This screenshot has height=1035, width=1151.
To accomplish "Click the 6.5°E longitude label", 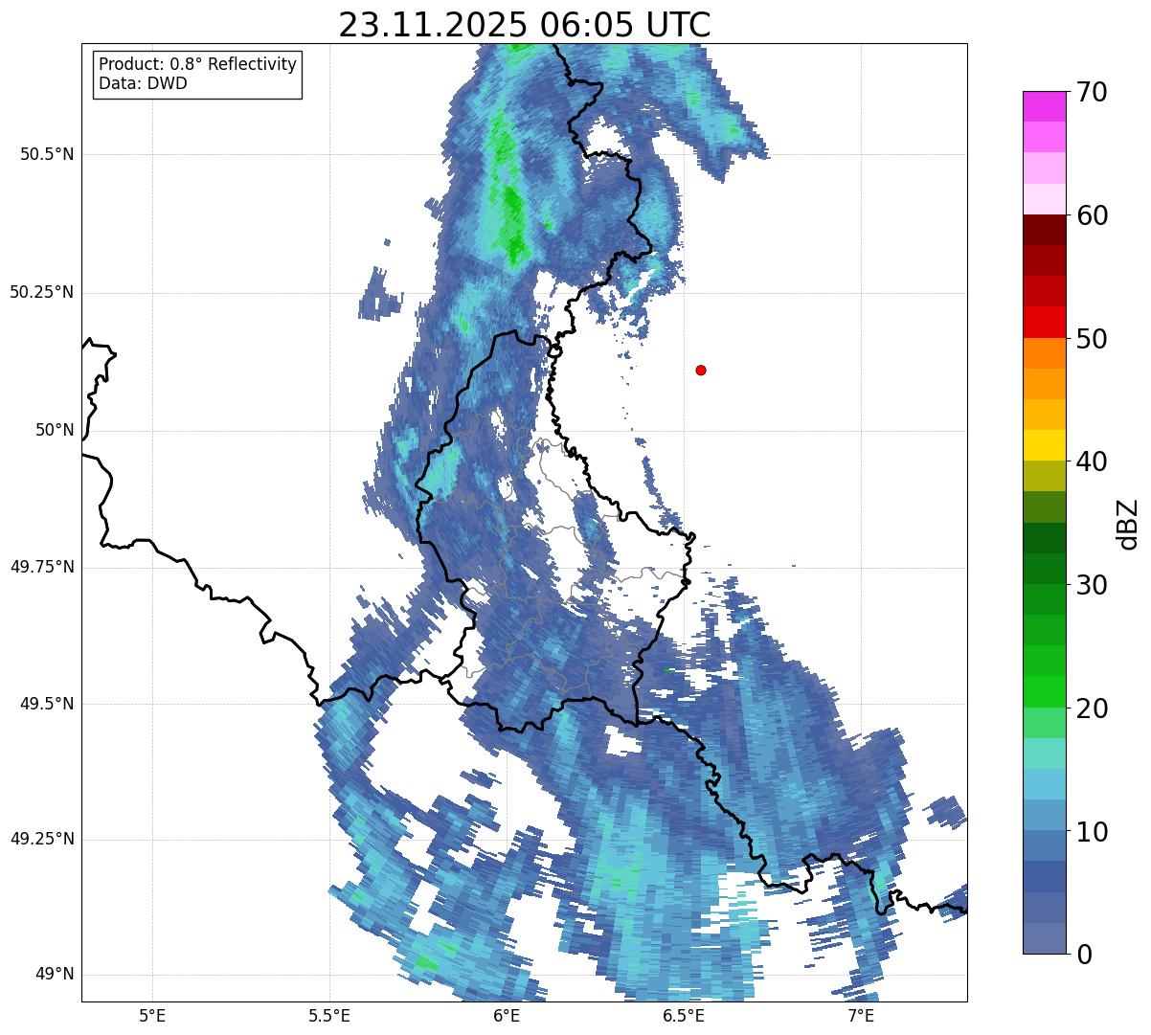I will pos(684,1015).
